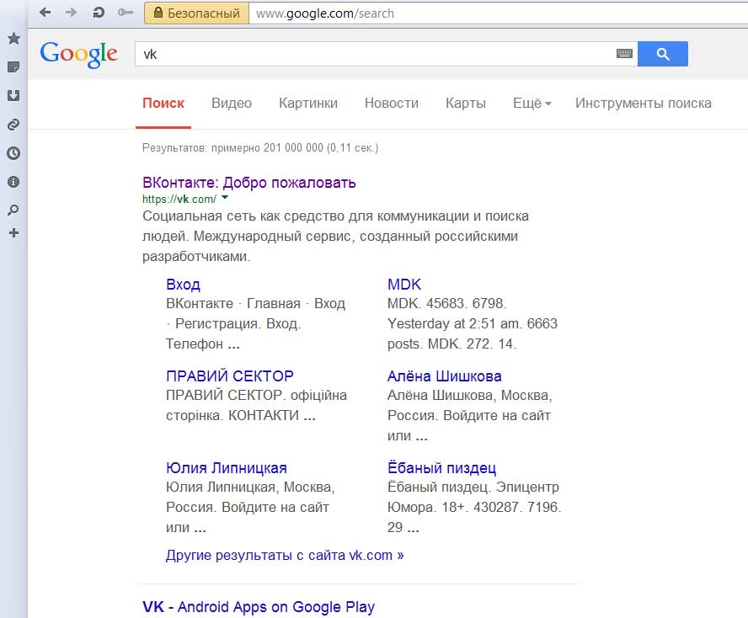This screenshot has width=748, height=618.
Task: Go back with the browser back arrow
Action: pos(45,13)
